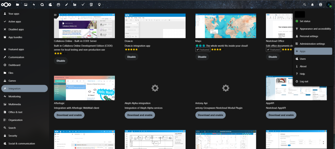Screen dimensions: 335x149
Task: Open the Notes pencil icon in the header
Action: 66,4
